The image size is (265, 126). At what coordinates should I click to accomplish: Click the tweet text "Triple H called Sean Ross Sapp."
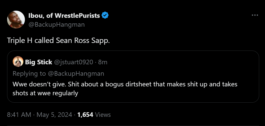coord(59,41)
